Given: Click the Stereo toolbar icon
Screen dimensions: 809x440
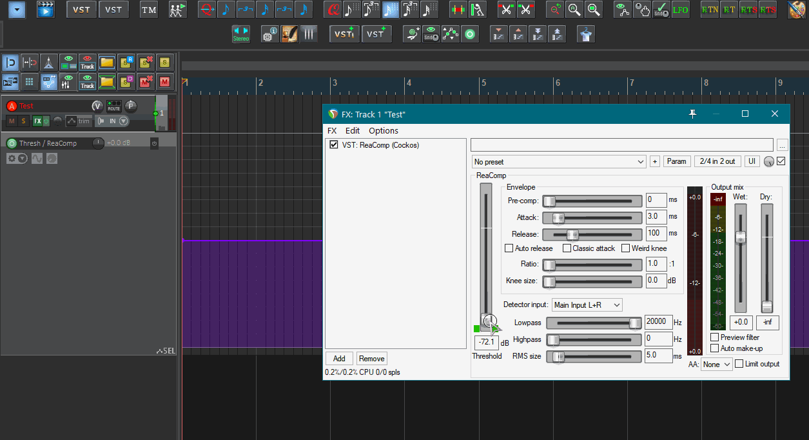Looking at the screenshot, I should coord(240,34).
